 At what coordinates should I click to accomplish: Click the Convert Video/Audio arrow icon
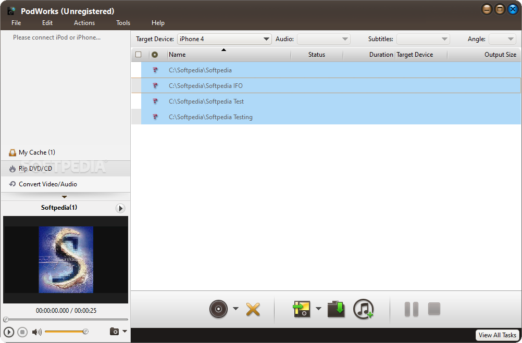pos(13,184)
